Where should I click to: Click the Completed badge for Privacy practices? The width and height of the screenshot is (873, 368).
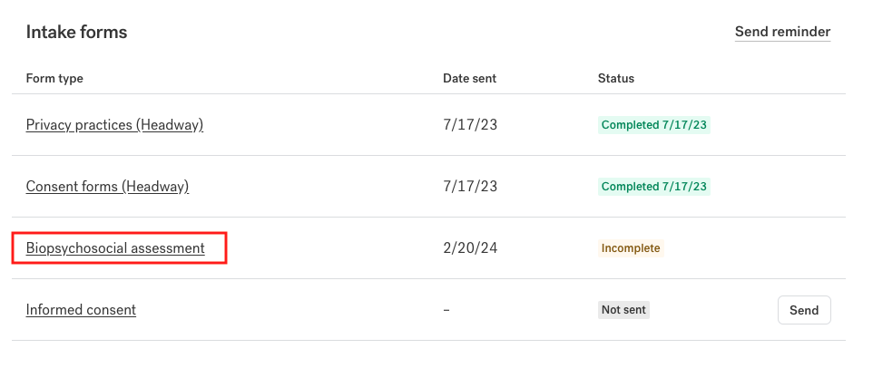click(654, 125)
